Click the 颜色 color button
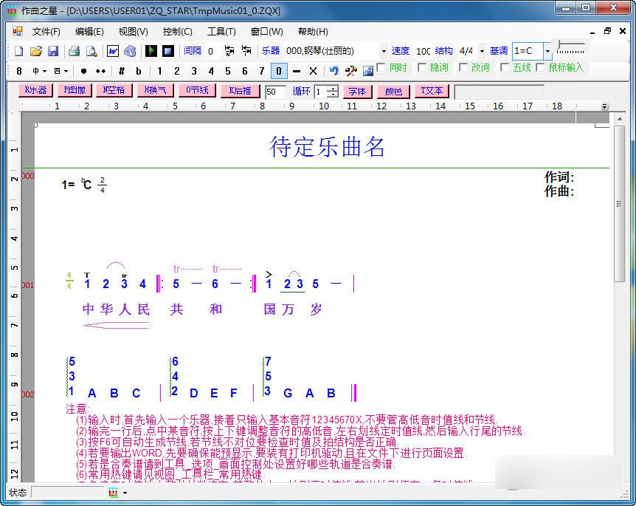Viewport: 636px width, 506px height. tap(393, 92)
